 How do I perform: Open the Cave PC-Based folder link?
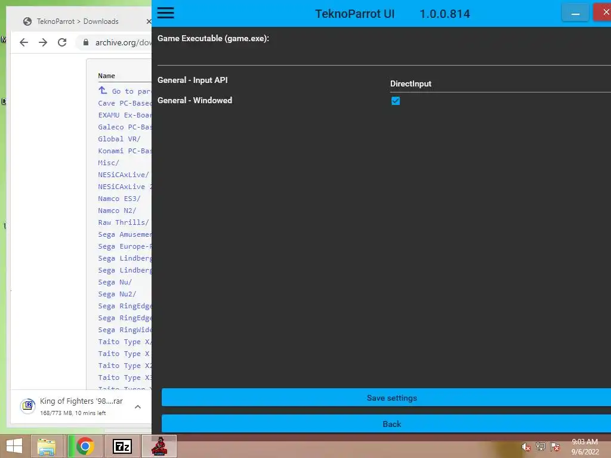point(125,103)
